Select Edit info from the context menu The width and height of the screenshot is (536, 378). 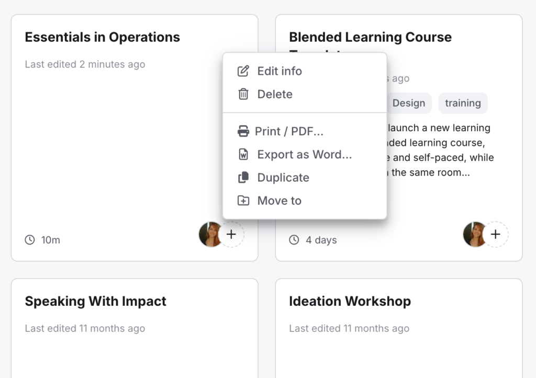(305, 71)
